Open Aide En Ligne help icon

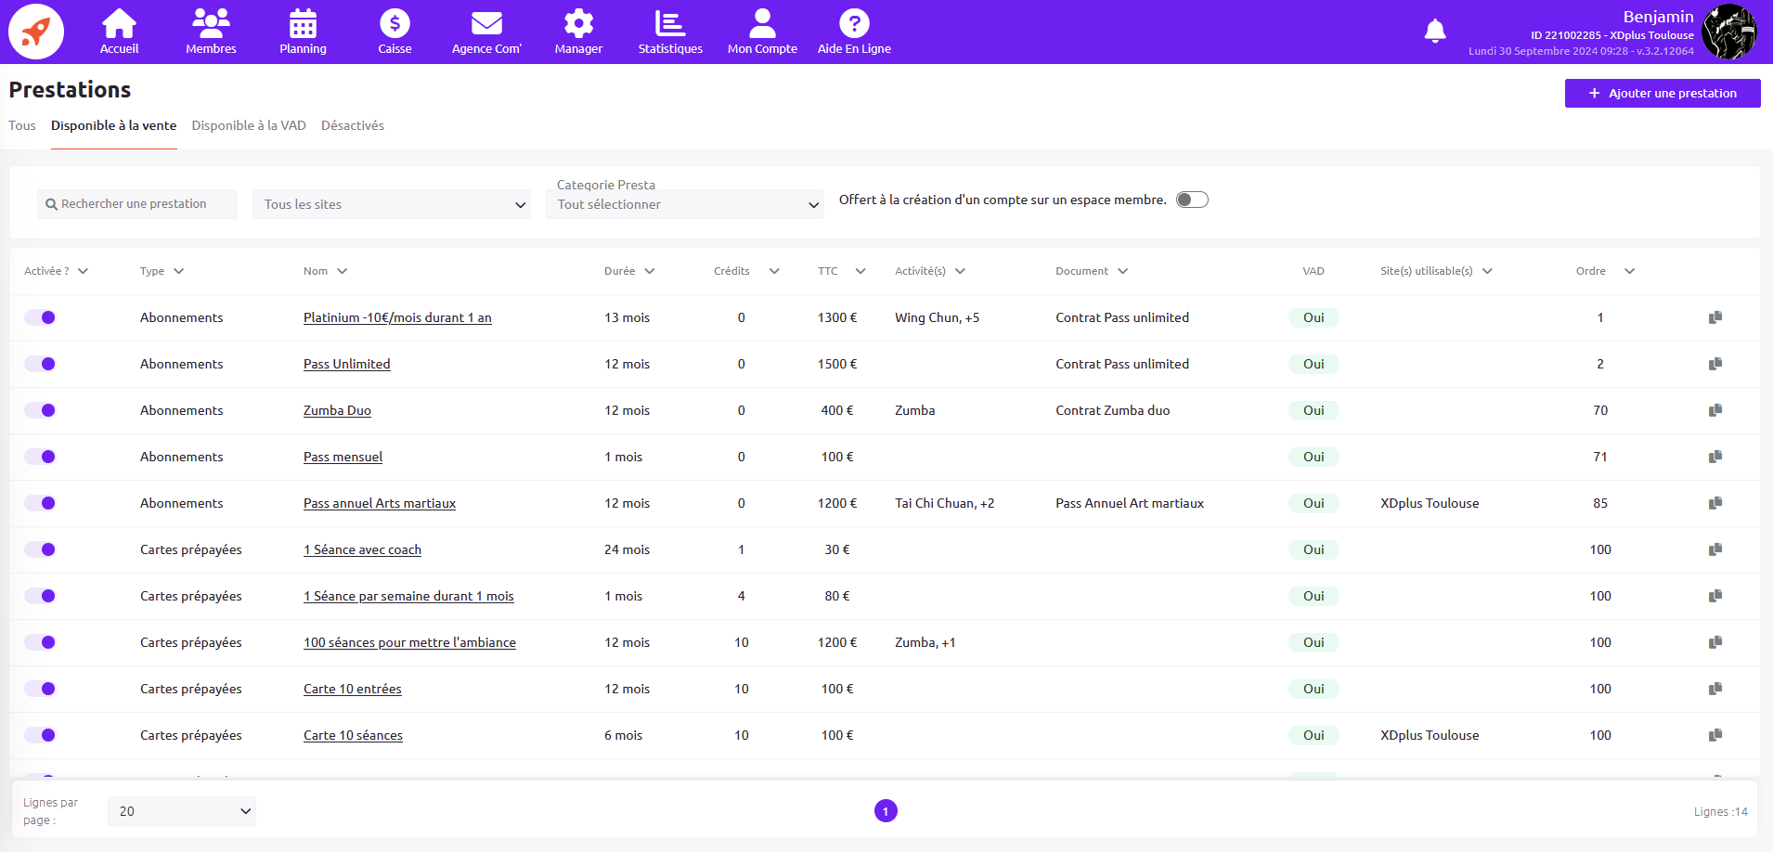tap(854, 24)
